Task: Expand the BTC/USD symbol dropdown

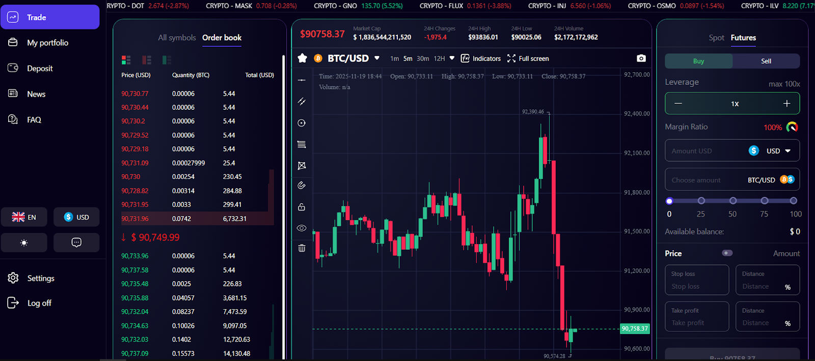Action: [x=377, y=58]
